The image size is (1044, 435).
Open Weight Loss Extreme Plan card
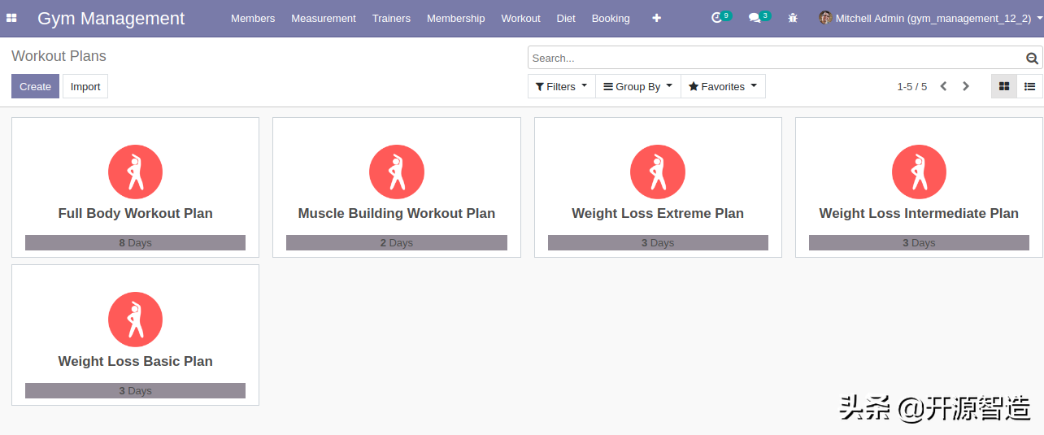pyautogui.click(x=658, y=213)
